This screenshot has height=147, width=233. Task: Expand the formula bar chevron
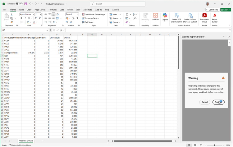click(230, 30)
